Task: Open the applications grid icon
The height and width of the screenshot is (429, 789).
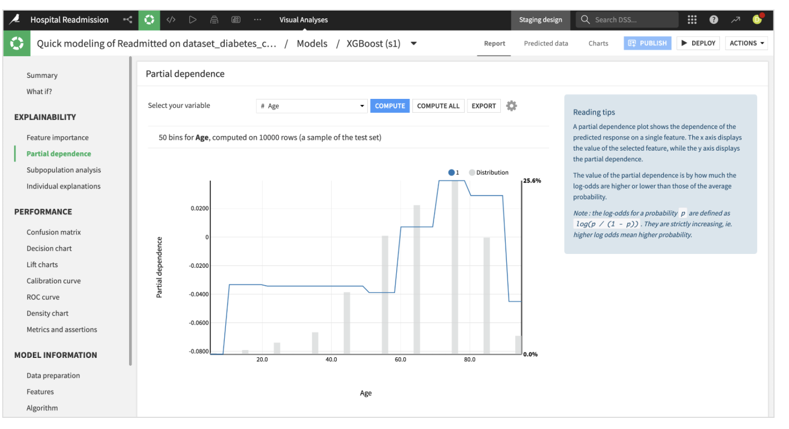Action: pyautogui.click(x=692, y=19)
